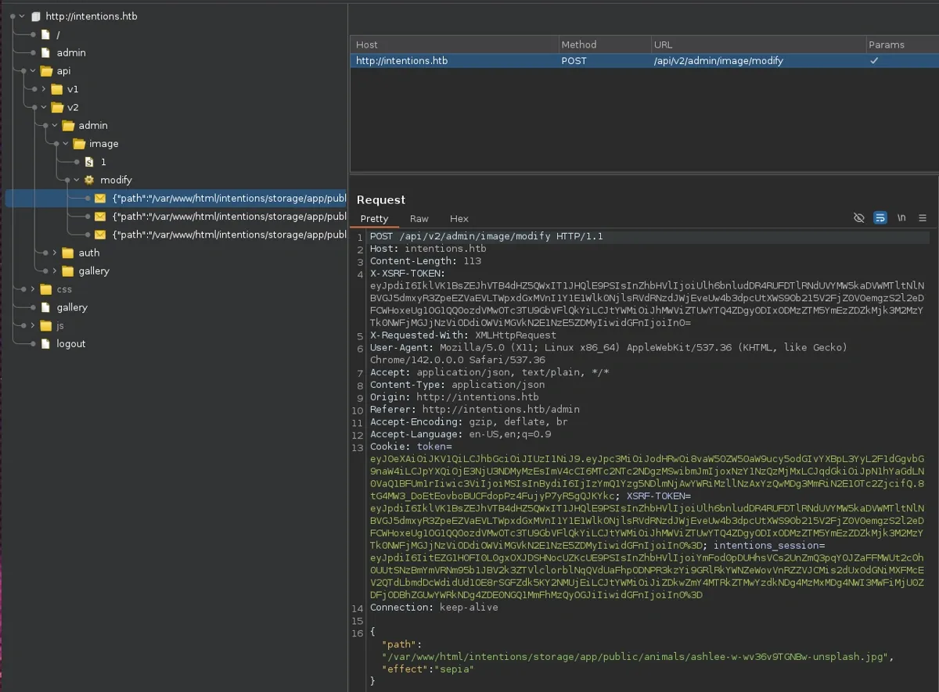939x692 pixels.
Task: Collapse the http://intentions.htb root node
Action: (x=22, y=16)
